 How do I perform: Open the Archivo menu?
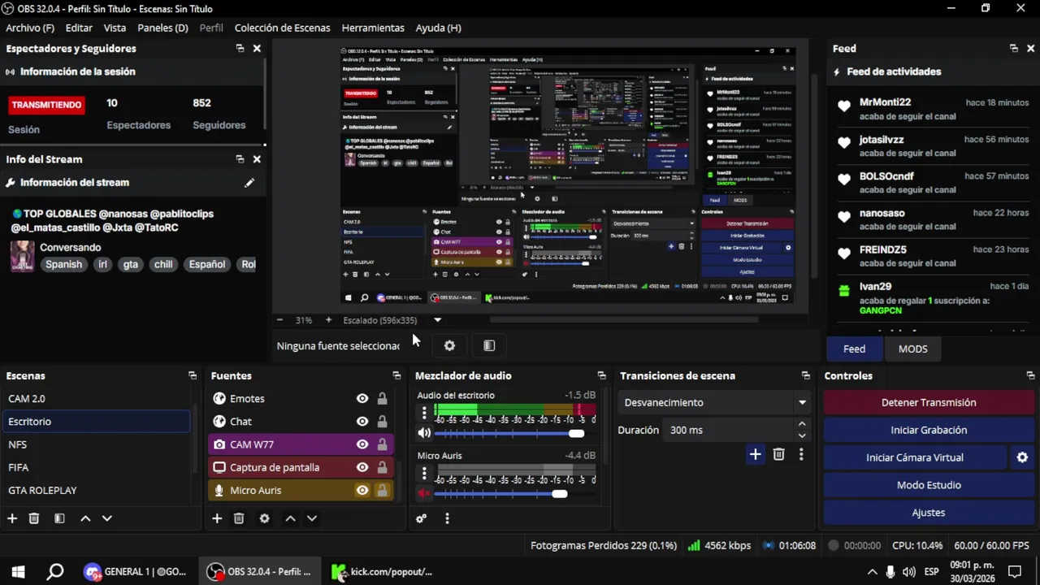tap(30, 28)
